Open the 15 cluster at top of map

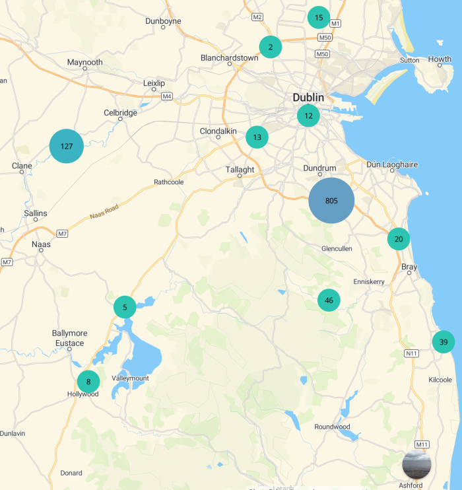pos(319,17)
